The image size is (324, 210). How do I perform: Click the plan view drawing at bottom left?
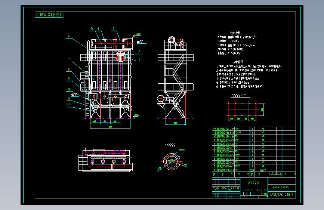(x=106, y=160)
